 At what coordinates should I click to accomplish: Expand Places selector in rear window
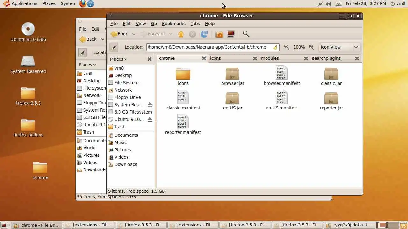[87, 65]
